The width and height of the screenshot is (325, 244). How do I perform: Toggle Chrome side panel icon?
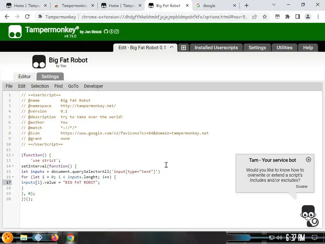tap(298, 17)
